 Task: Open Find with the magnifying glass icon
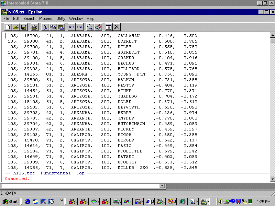[x=90, y=27]
